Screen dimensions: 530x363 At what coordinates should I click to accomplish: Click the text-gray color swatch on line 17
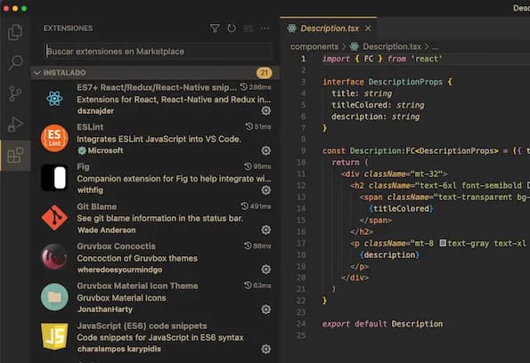(443, 243)
